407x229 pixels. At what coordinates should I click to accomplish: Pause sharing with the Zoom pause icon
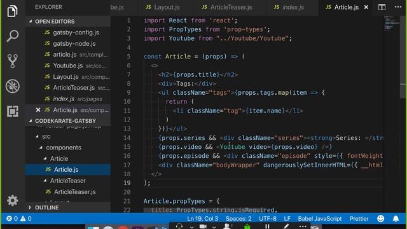[267, 226]
